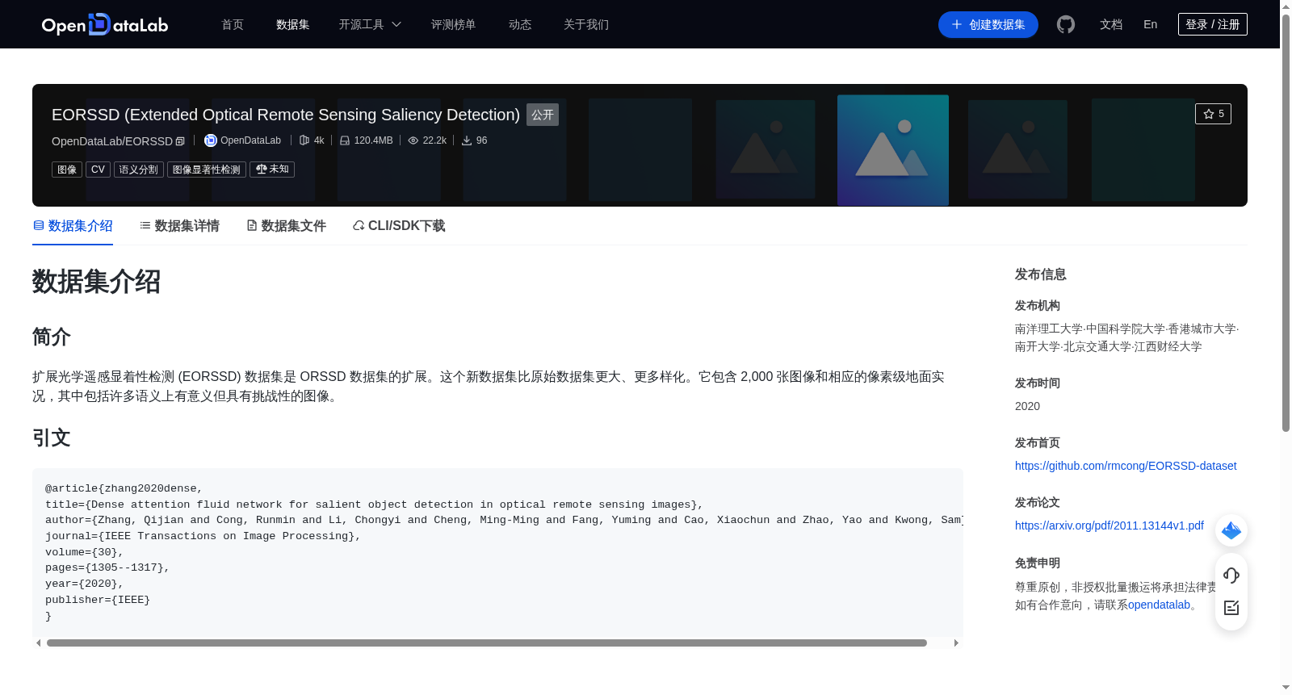This screenshot has width=1292, height=695.
Task: Click the opendatalab contact link
Action: [1159, 605]
